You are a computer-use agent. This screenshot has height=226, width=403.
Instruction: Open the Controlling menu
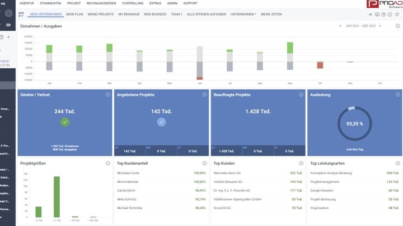[x=132, y=3]
